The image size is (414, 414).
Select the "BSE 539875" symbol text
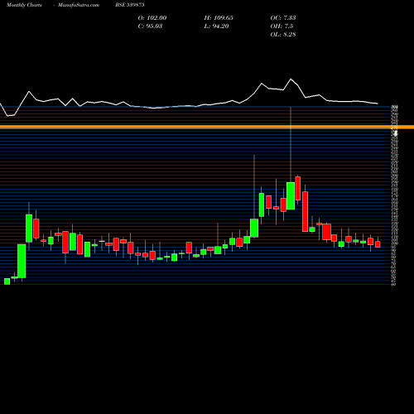click(130, 5)
